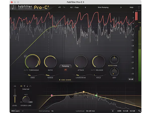Click the Hold slider
151x113 pixels.
(x=98, y=75)
